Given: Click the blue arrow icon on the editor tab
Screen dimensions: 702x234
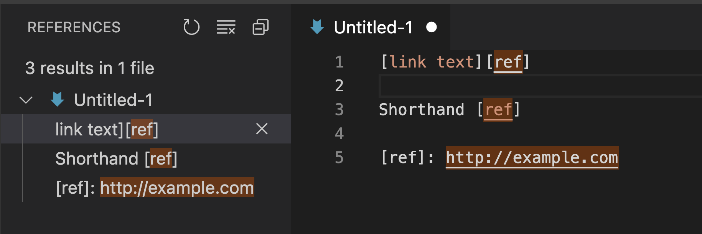Looking at the screenshot, I should [x=317, y=27].
